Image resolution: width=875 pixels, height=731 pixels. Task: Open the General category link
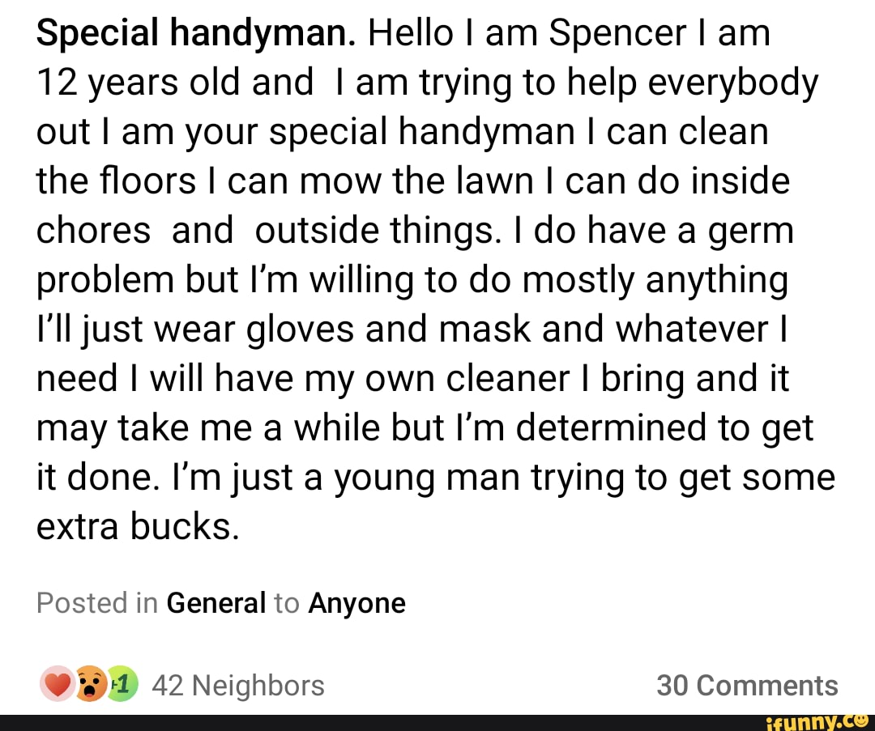pyautogui.click(x=216, y=602)
